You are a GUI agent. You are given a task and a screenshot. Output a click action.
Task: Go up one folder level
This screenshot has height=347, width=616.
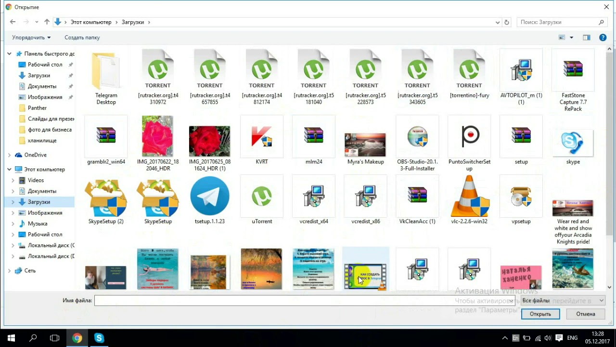pyautogui.click(x=47, y=22)
